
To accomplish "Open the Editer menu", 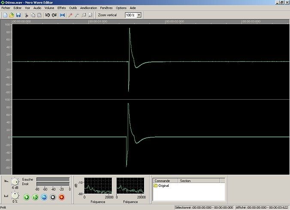I will [18, 8].
